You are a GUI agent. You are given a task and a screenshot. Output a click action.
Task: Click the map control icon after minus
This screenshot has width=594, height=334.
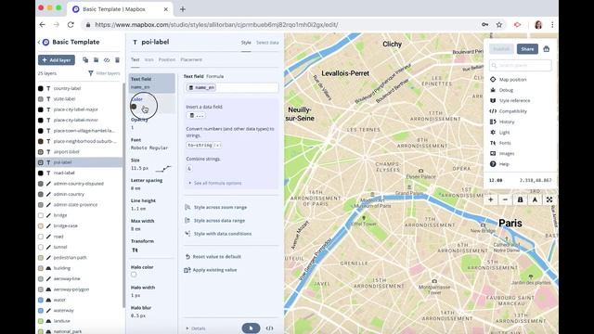click(x=520, y=199)
